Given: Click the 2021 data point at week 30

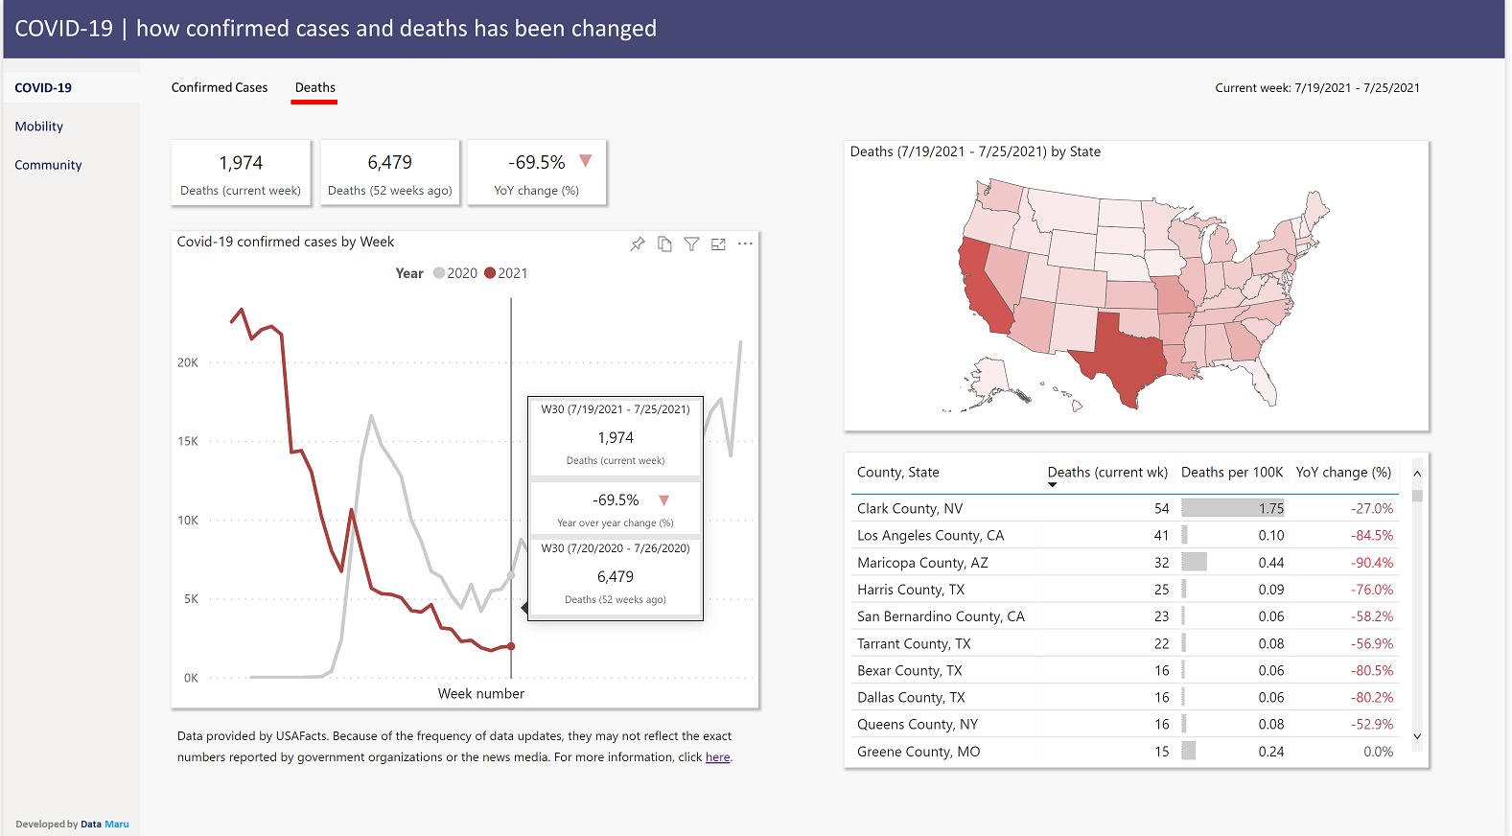Looking at the screenshot, I should (x=511, y=646).
